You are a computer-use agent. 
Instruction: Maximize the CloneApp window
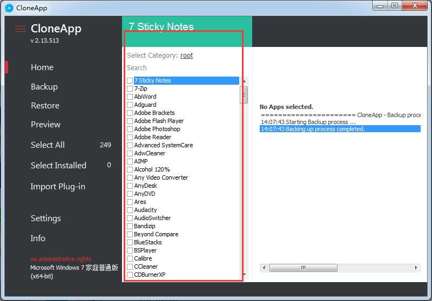(x=395, y=6)
